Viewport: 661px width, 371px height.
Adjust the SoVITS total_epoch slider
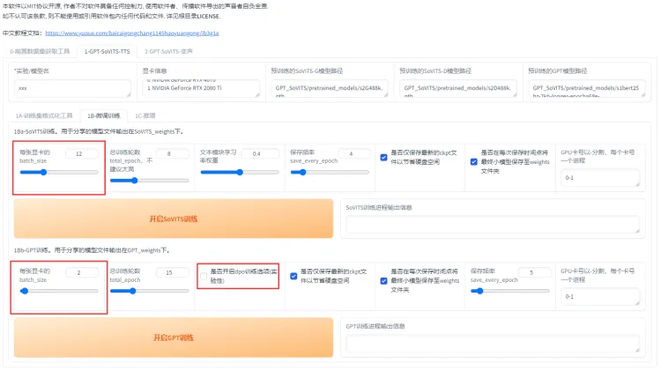pos(149,181)
